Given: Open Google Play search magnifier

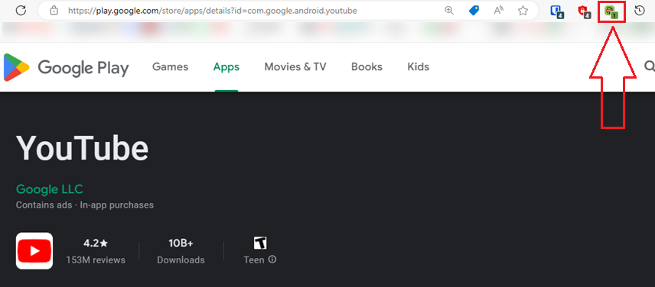Looking at the screenshot, I should [650, 66].
